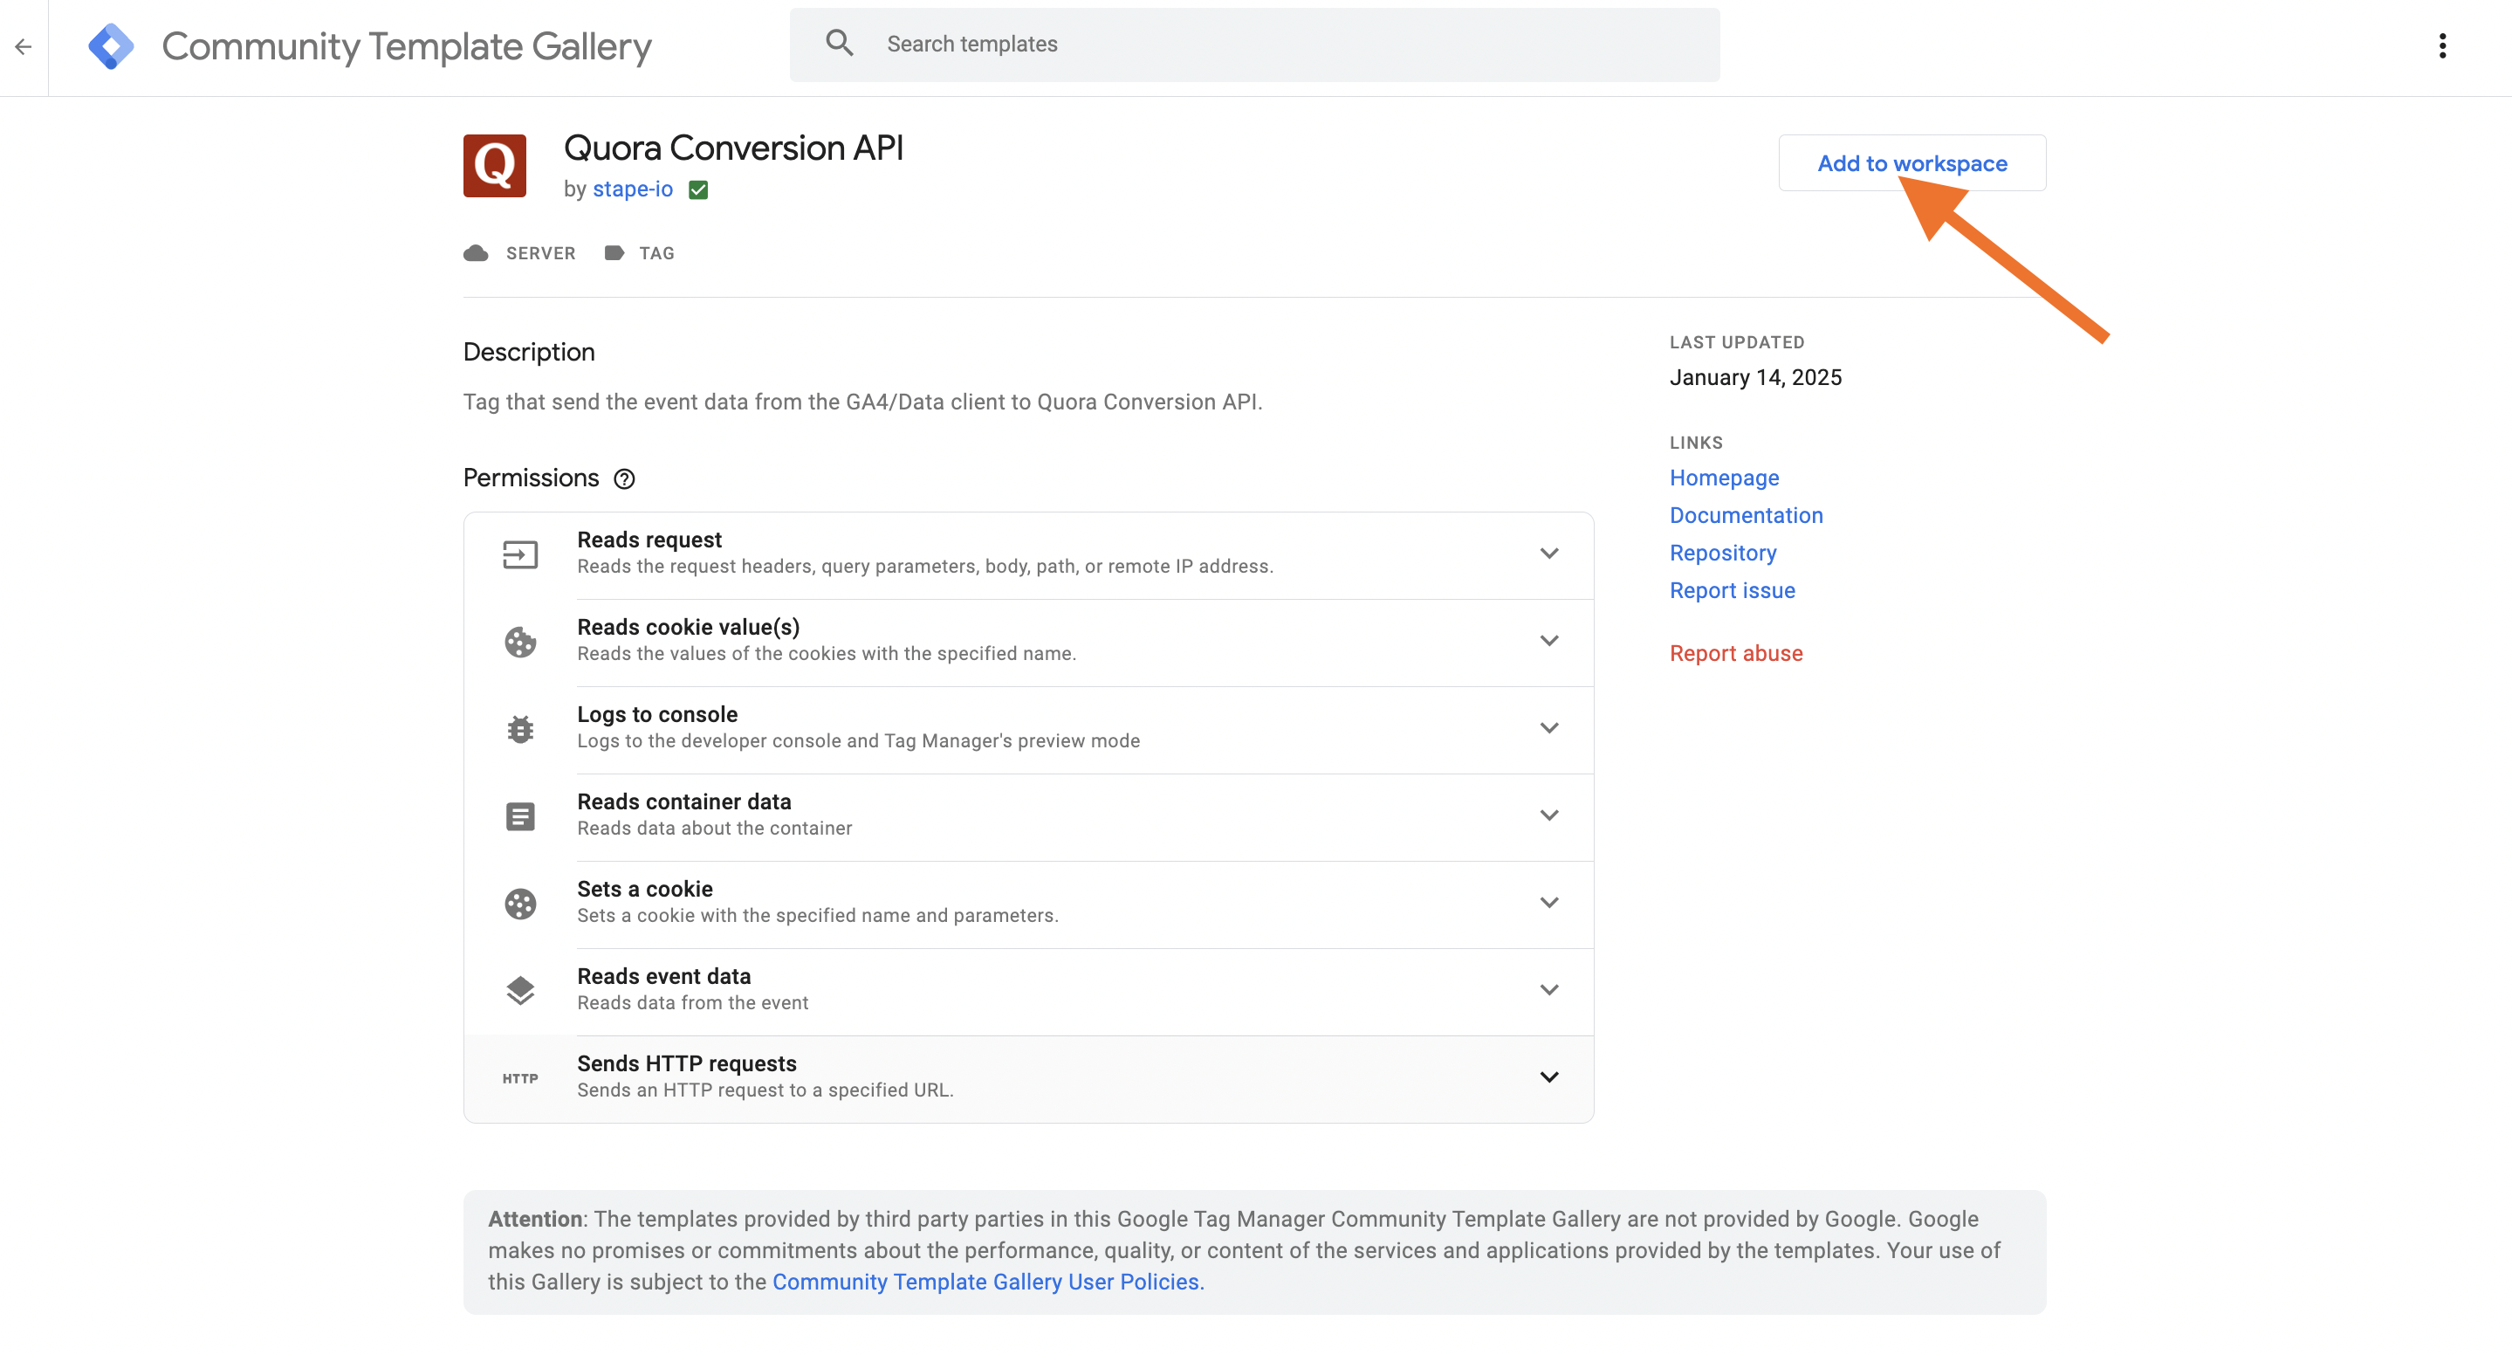This screenshot has height=1355, width=2512.
Task: Open the Repository link
Action: click(x=1722, y=554)
